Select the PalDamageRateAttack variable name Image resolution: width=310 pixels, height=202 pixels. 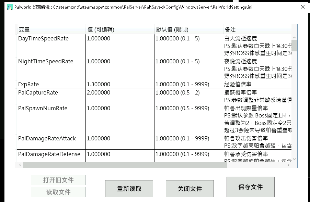pyautogui.click(x=47, y=138)
